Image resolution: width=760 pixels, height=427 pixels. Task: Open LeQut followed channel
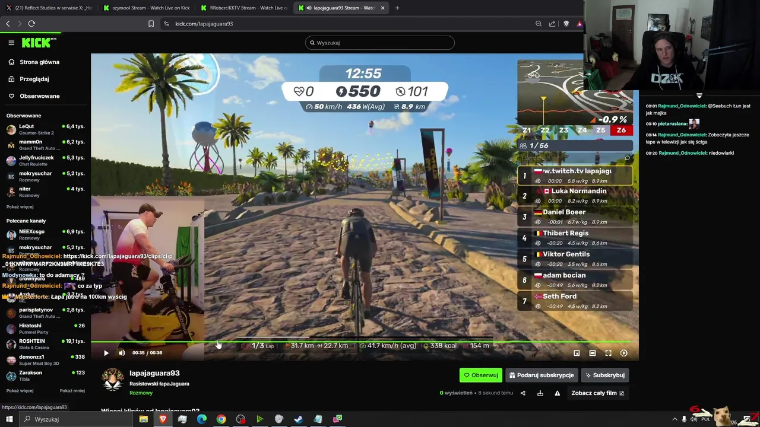pos(45,129)
